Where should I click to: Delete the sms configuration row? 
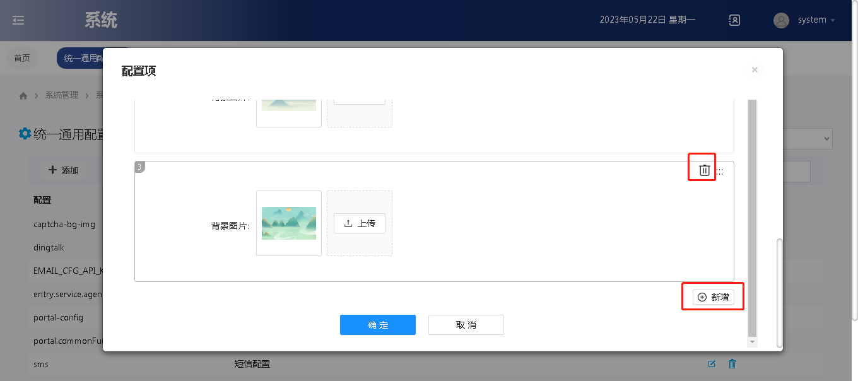(732, 364)
